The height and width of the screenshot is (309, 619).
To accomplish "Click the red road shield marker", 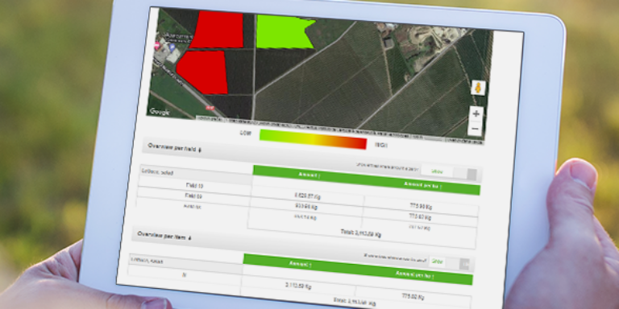I will click(x=210, y=107).
